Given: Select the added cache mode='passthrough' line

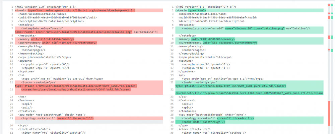Looking at the screenshot, I should click(x=249, y=122).
